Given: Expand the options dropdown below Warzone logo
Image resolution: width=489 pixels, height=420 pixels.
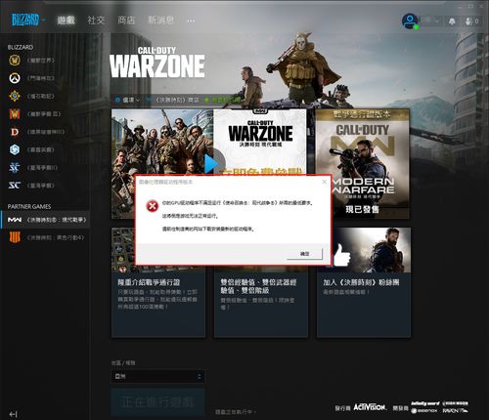Looking at the screenshot, I should 128,100.
